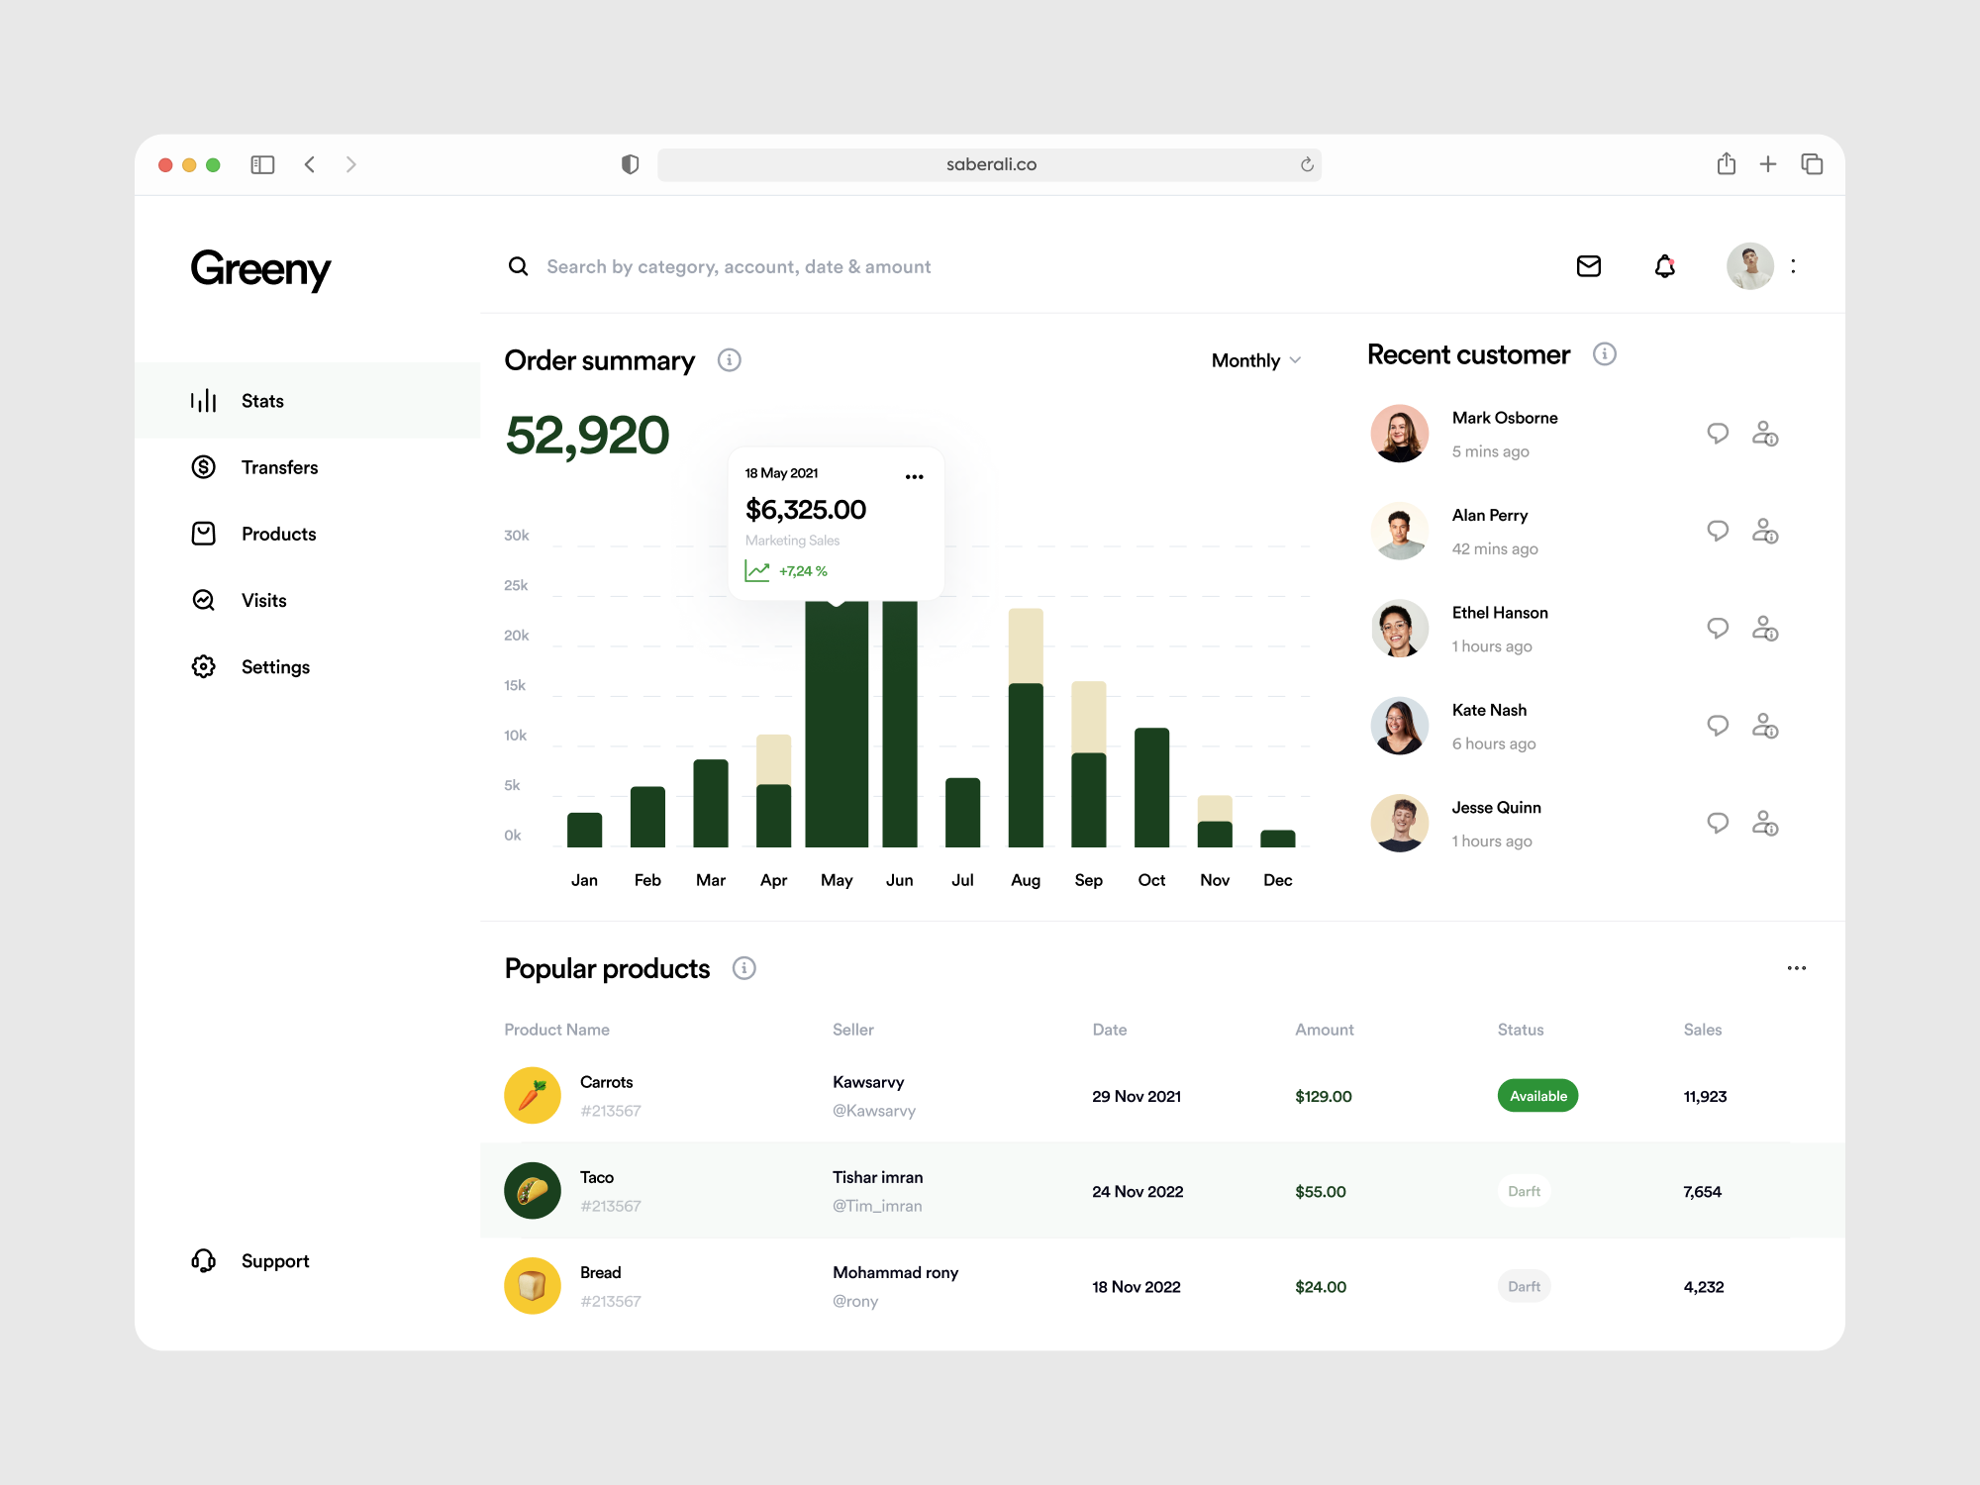This screenshot has height=1485, width=1980.
Task: Show info icon next to Recent customer
Action: (1605, 354)
